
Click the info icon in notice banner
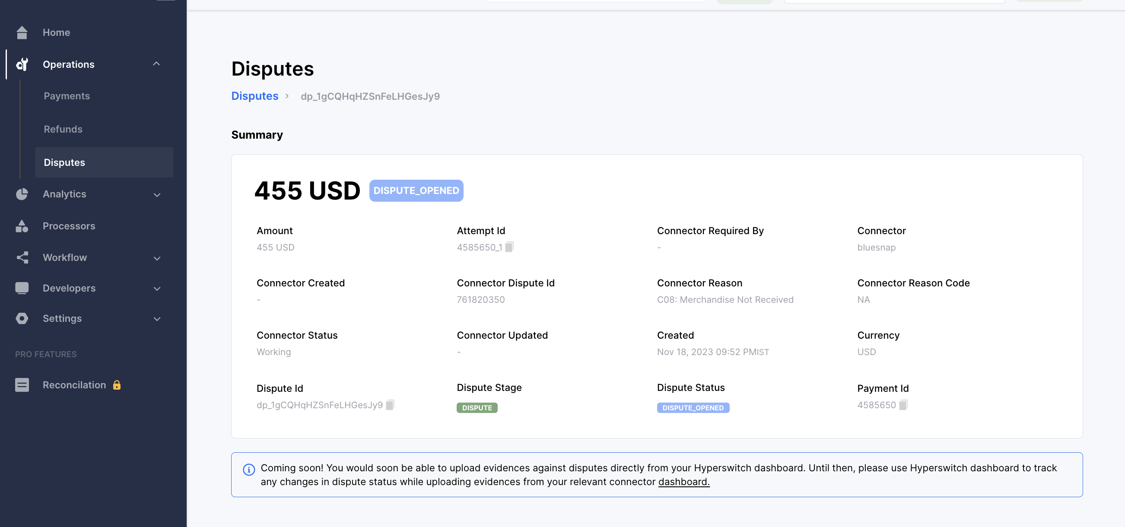coord(249,470)
